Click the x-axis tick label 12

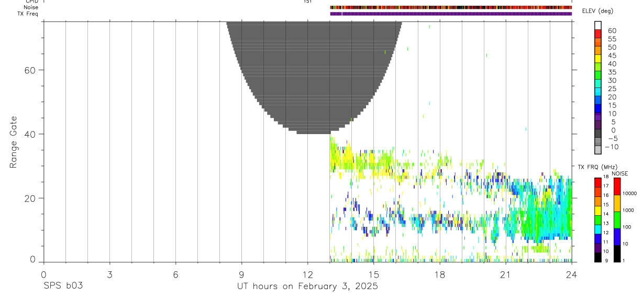(x=307, y=274)
